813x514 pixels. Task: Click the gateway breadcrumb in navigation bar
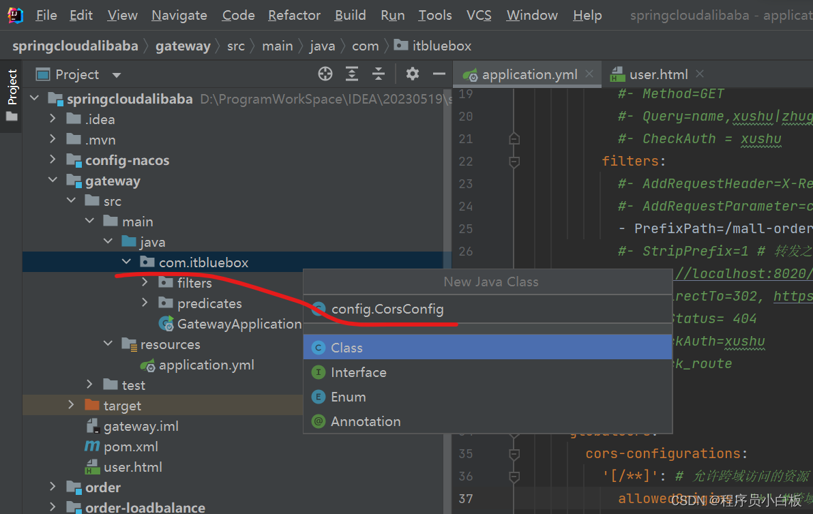[183, 46]
